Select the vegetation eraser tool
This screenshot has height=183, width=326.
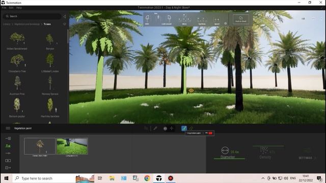coord(191,128)
